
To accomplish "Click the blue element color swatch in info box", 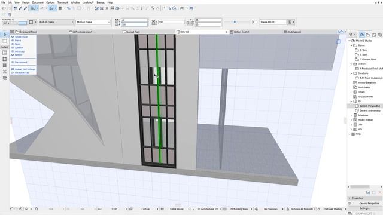I will click(23, 23).
